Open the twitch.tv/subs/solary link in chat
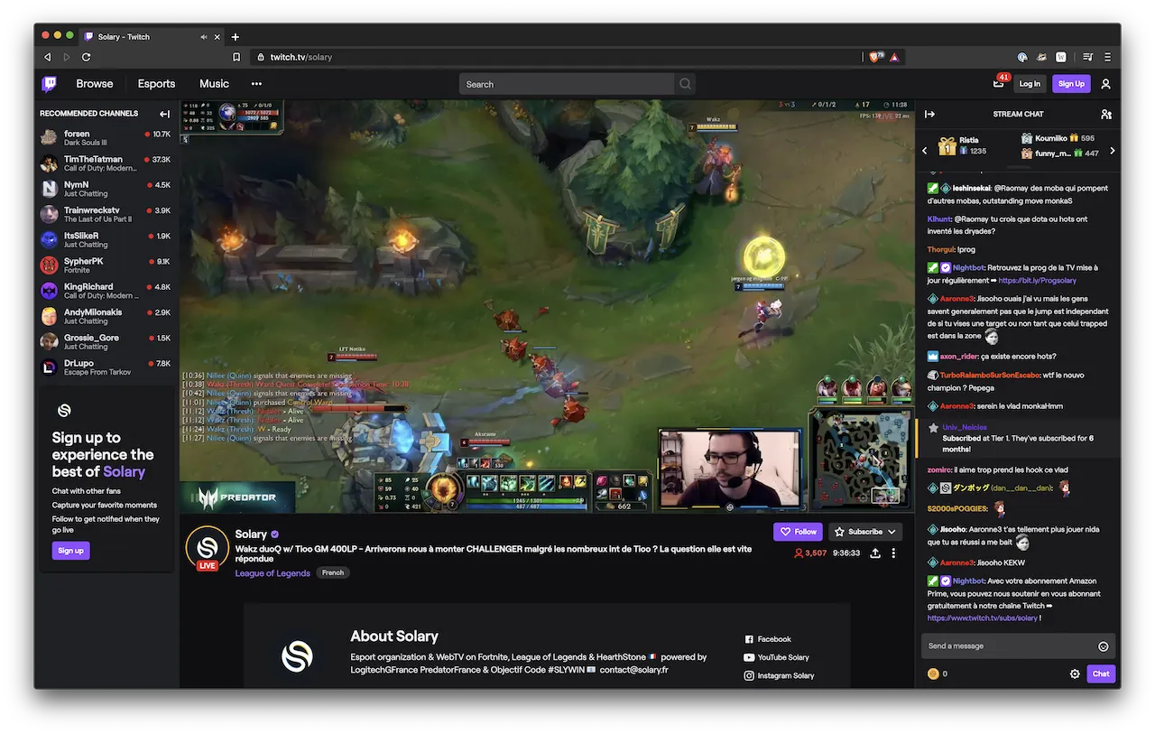 click(984, 619)
